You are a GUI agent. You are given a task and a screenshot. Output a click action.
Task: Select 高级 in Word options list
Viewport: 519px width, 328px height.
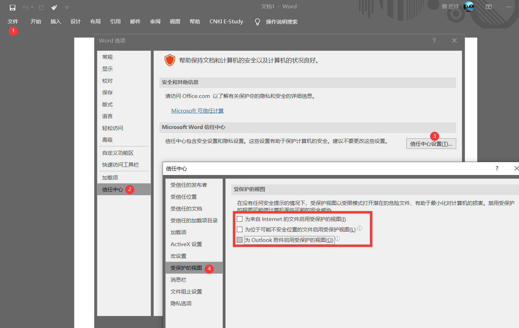click(124, 140)
